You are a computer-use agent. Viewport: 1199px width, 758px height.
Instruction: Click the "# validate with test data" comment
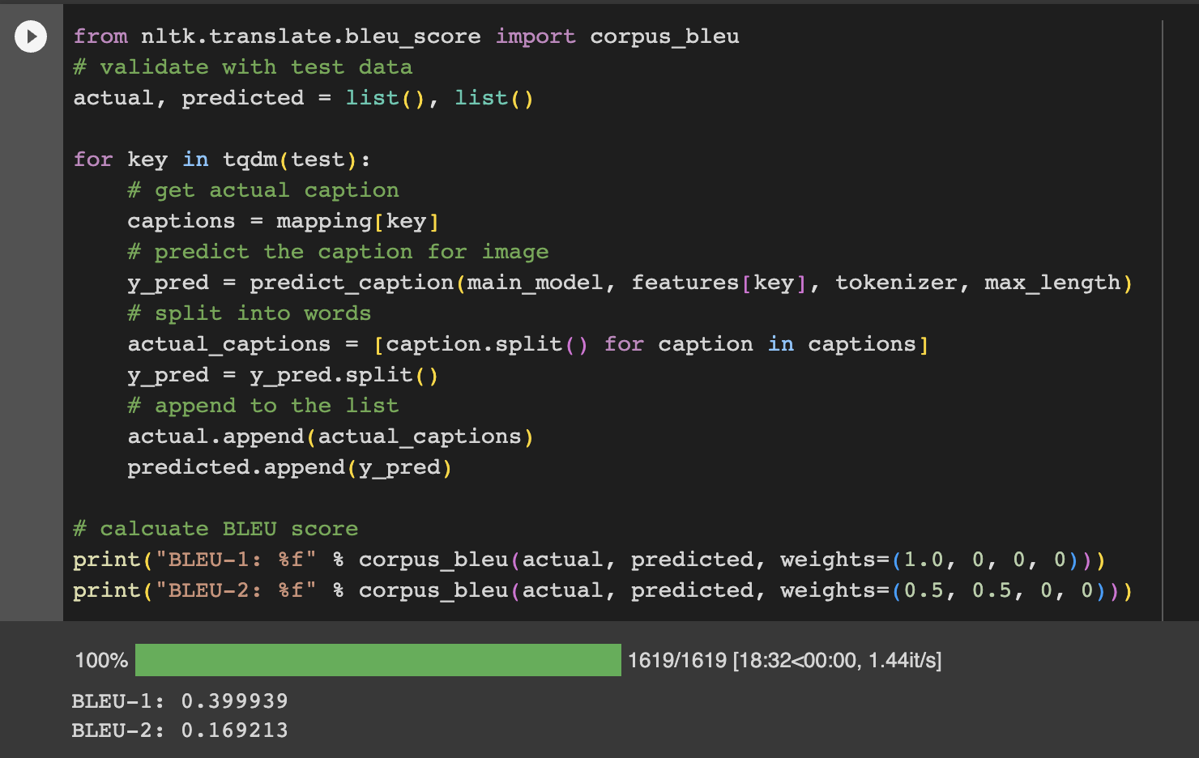[x=243, y=67]
